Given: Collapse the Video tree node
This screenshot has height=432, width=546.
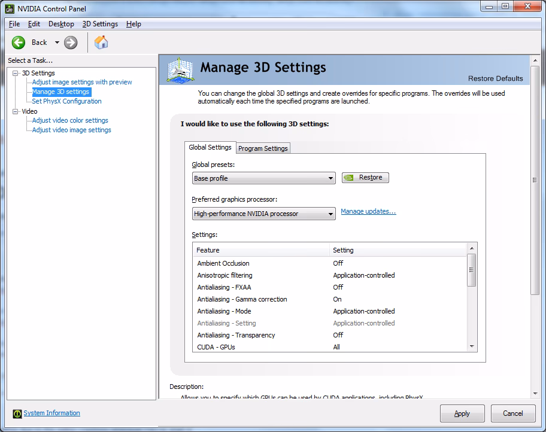Looking at the screenshot, I should pos(16,111).
